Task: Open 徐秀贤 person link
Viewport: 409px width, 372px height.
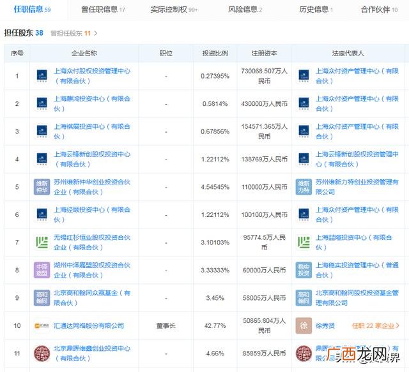Action: tap(325, 325)
